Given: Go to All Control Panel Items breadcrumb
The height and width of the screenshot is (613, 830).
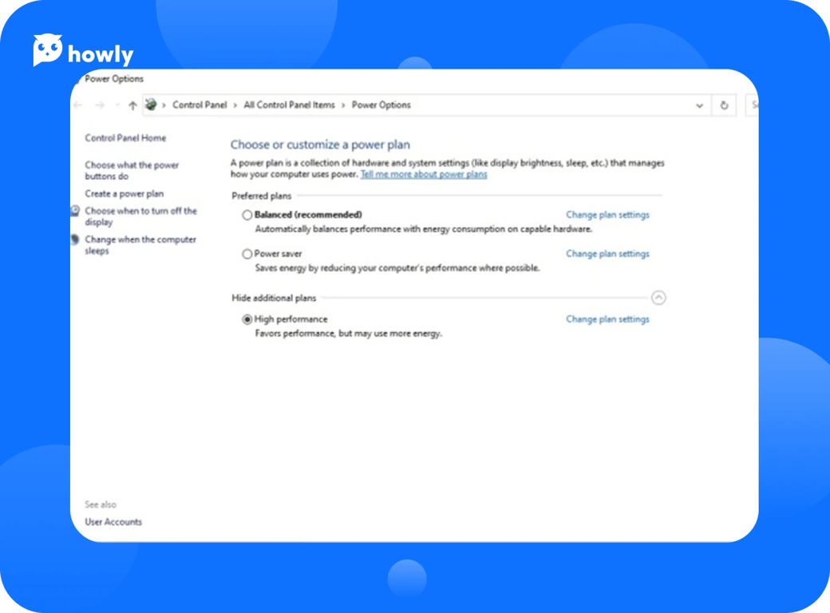Looking at the screenshot, I should coord(289,105).
